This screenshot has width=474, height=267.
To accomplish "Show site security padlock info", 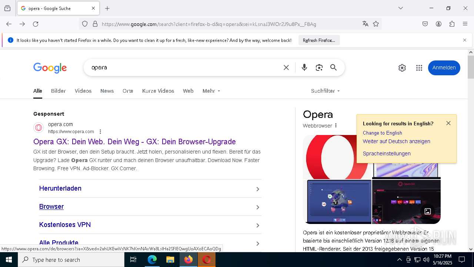I will click(95, 24).
